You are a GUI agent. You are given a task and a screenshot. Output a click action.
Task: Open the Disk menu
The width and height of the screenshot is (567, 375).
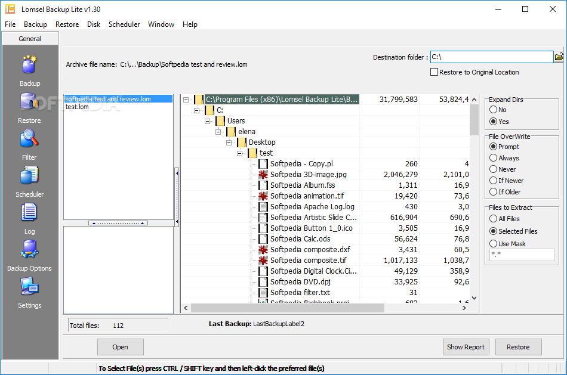94,24
